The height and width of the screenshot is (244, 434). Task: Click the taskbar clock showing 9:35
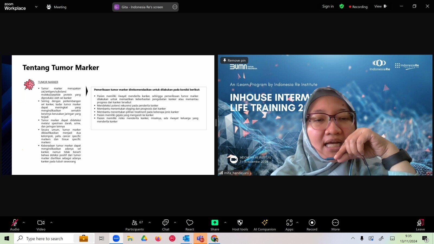pos(409,239)
